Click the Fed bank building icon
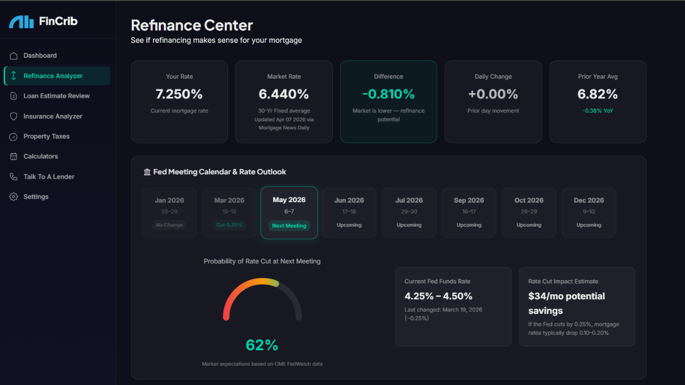 coord(147,172)
